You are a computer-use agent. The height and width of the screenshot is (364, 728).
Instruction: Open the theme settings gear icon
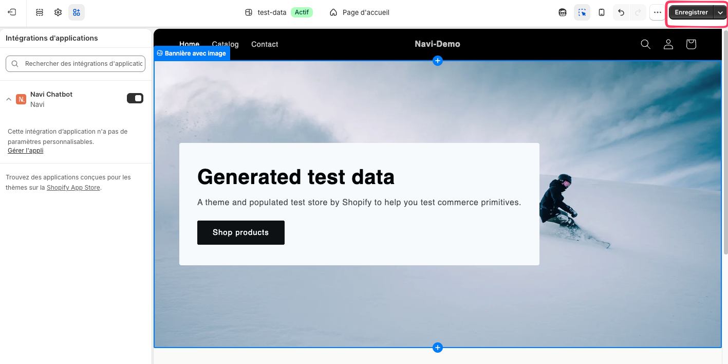tap(58, 12)
